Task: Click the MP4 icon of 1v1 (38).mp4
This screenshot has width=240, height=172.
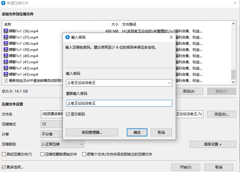Action: tap(6, 43)
